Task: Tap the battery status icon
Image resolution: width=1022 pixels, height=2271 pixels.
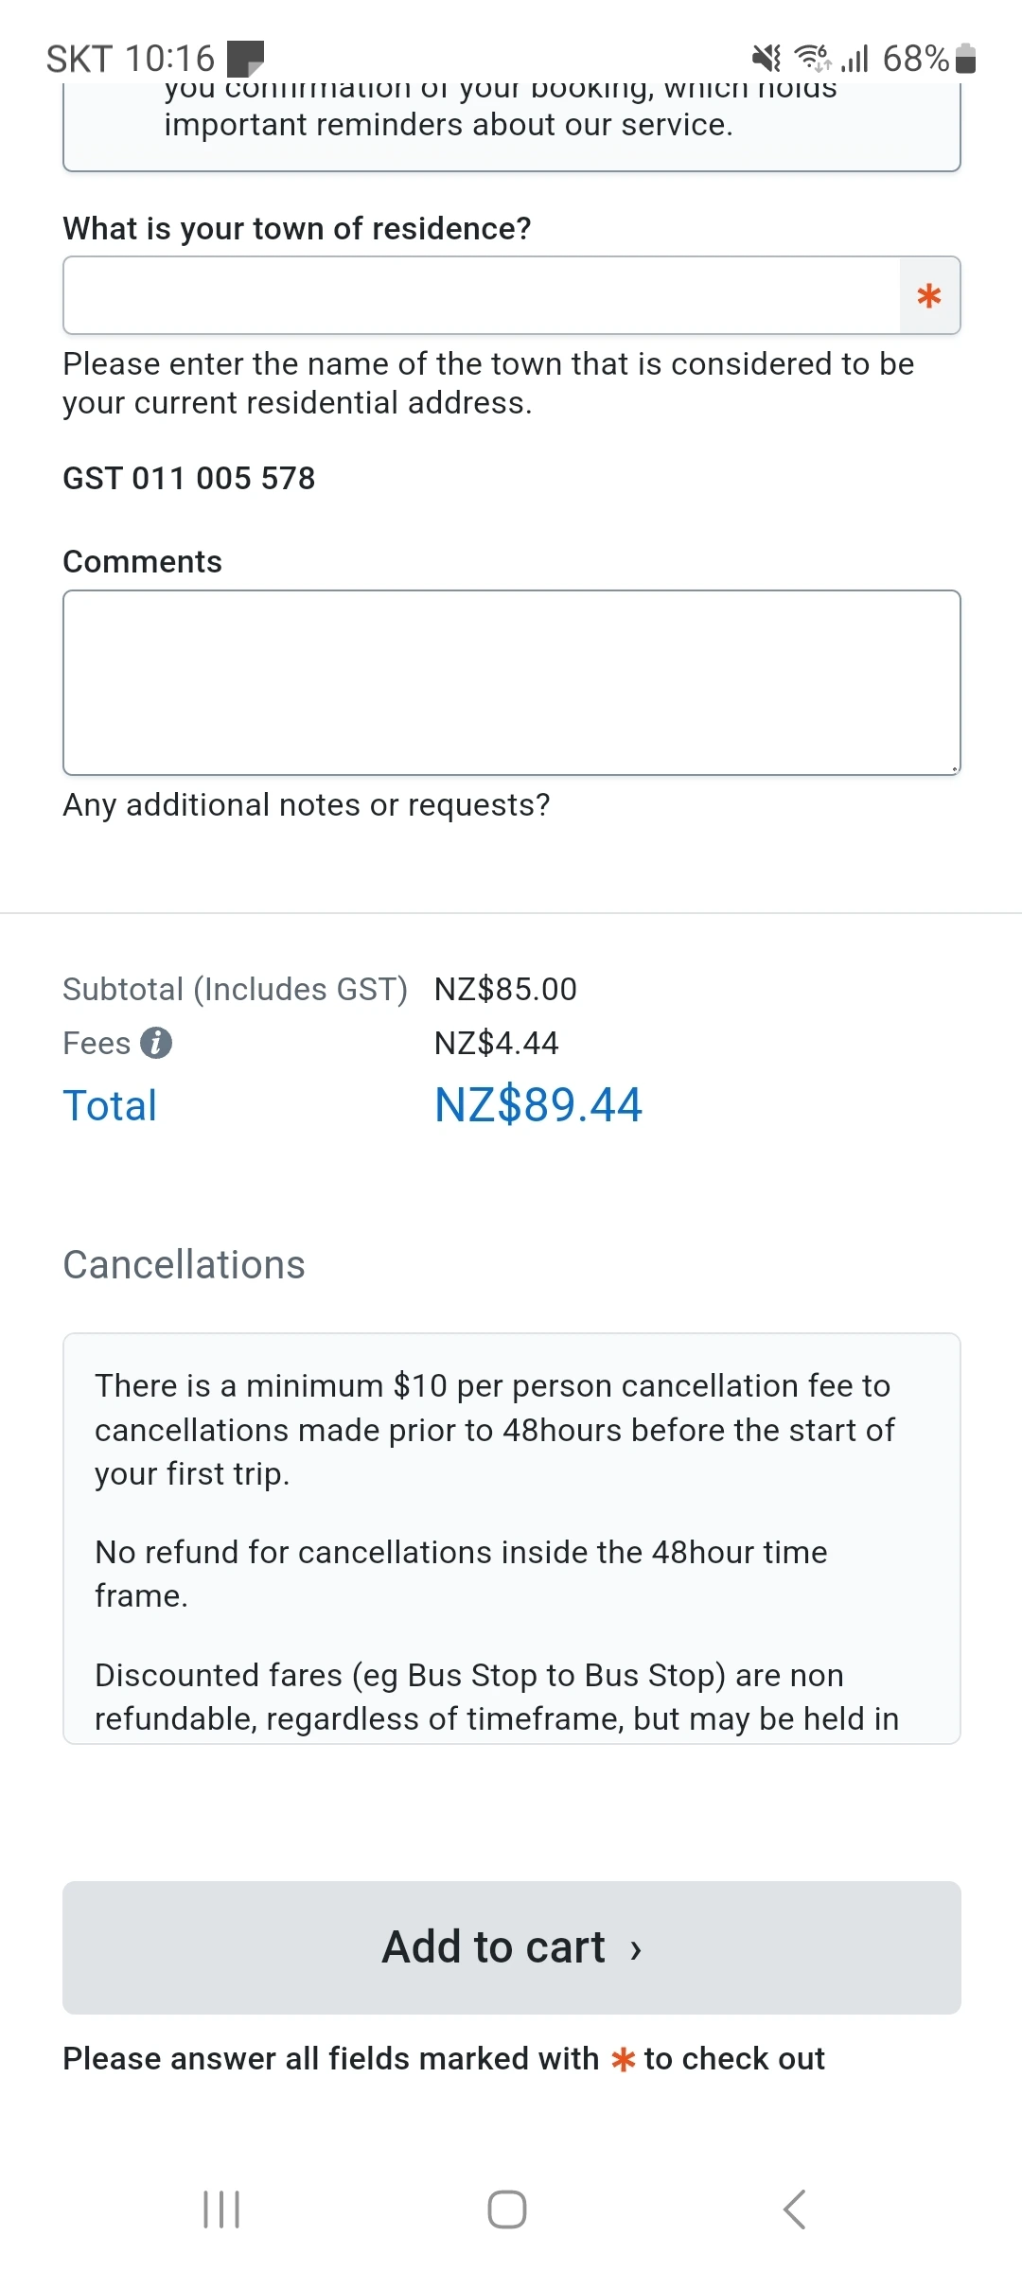Action: (x=965, y=59)
